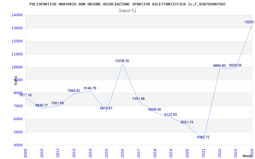
Task: Click the 2010 year axis label
Action: click(42, 153)
